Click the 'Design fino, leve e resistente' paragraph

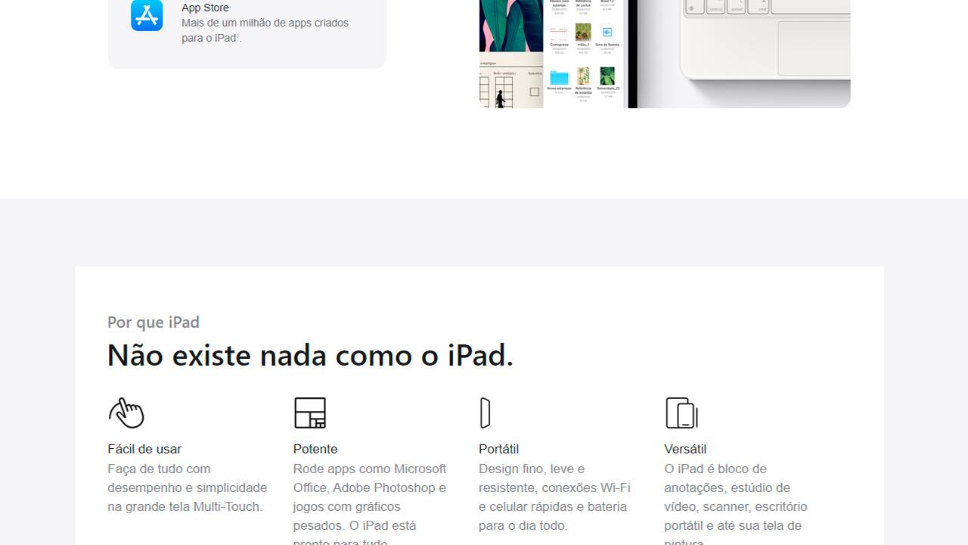pyautogui.click(x=554, y=497)
